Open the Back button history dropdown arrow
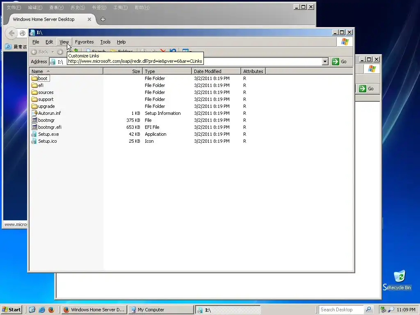This screenshot has height=315, width=420. click(x=53, y=52)
